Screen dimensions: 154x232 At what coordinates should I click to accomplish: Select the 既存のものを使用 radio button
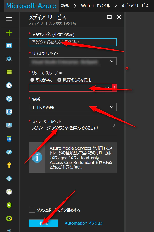point(59,80)
